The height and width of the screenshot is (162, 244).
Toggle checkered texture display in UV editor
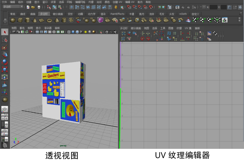(x=215, y=33)
